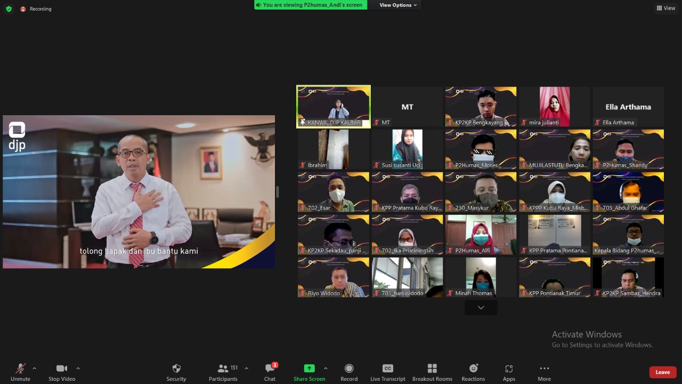Open Breakout Rooms

coord(432,372)
